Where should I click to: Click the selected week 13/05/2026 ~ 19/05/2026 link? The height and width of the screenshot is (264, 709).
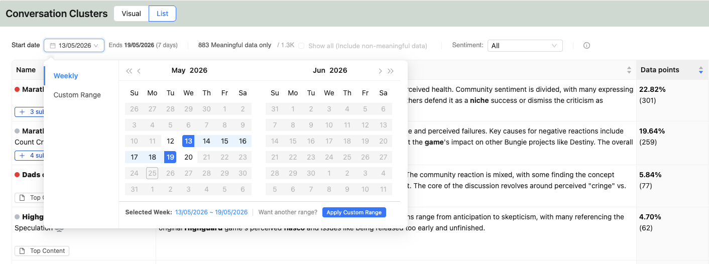[211, 212]
